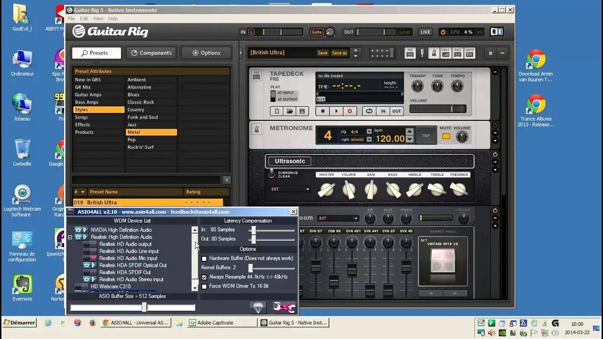Increase bpm with up arrow

point(409,131)
